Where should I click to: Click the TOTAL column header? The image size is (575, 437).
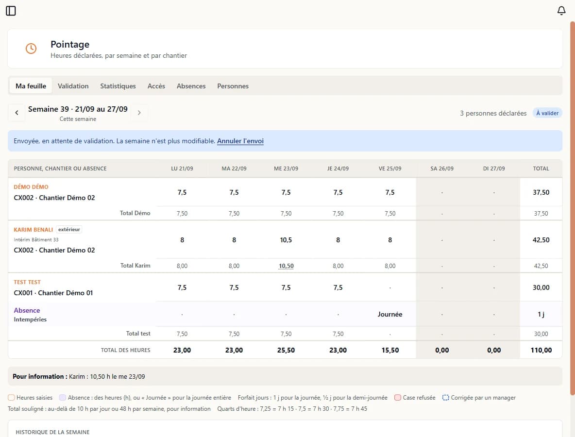[x=541, y=168]
